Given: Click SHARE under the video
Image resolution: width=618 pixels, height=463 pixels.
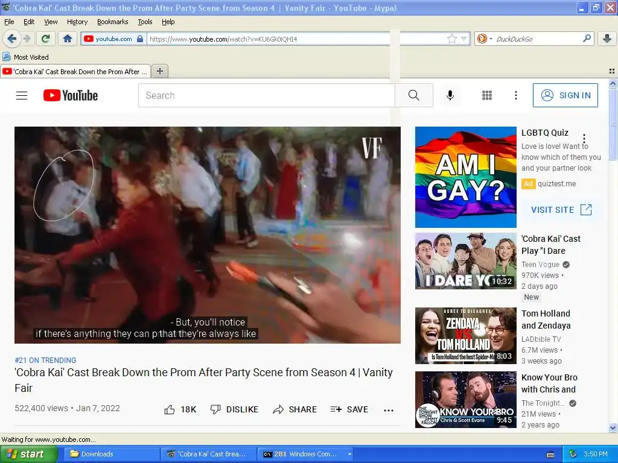Looking at the screenshot, I should click(295, 409).
